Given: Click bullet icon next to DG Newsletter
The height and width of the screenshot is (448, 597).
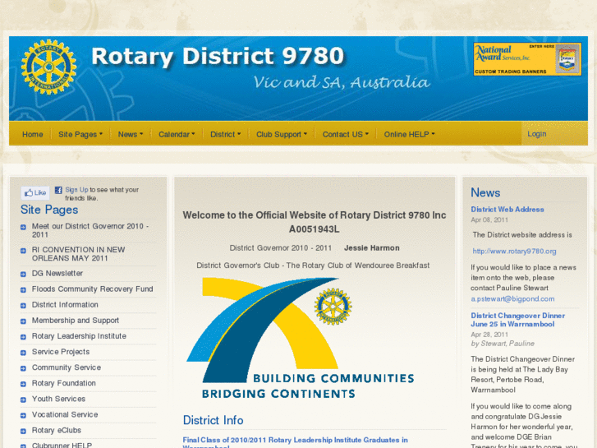Looking at the screenshot, I should pyautogui.click(x=23, y=274).
